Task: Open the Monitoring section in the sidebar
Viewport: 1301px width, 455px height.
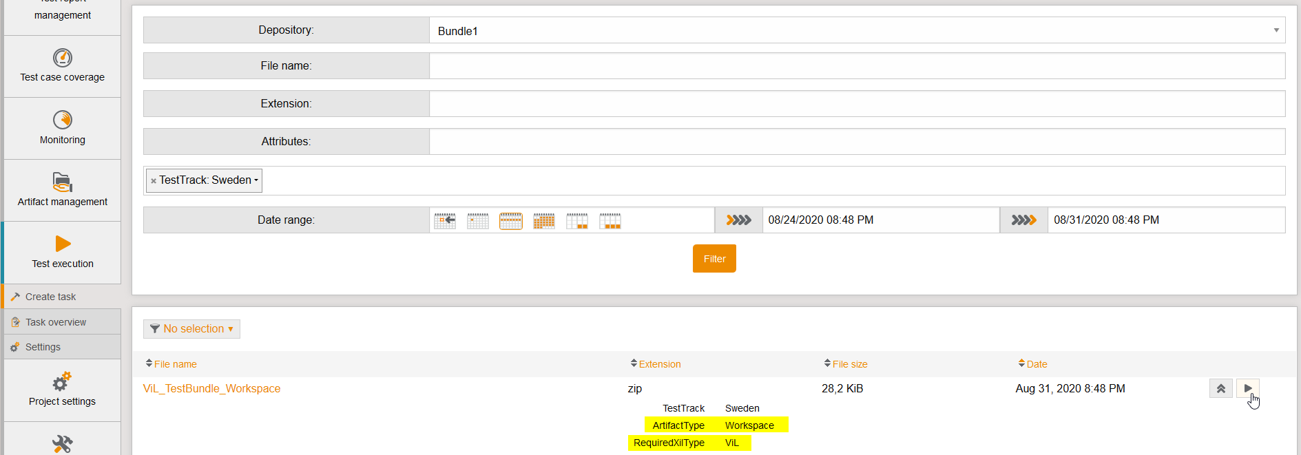Action: point(62,128)
